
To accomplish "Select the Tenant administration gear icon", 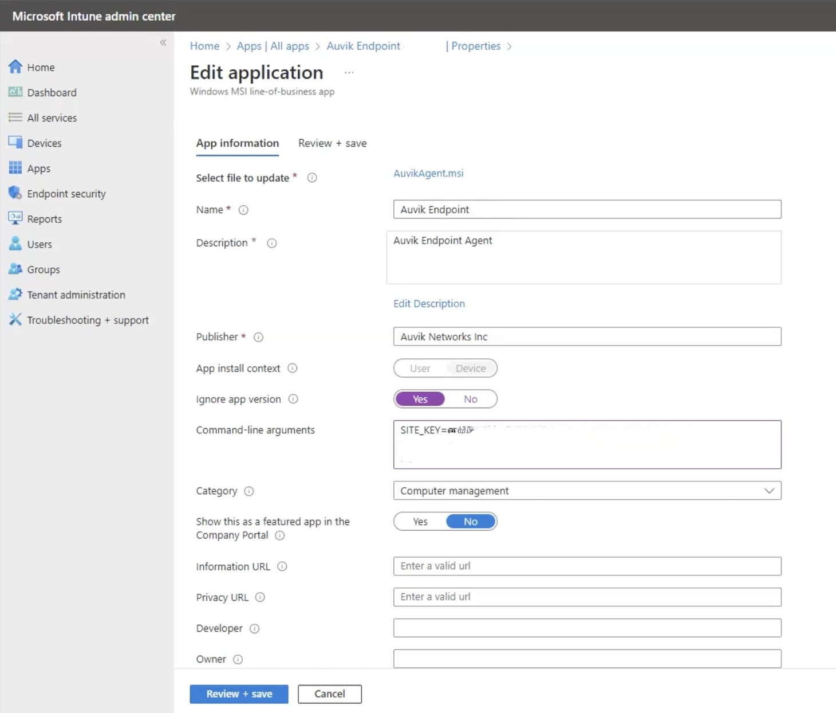I will click(x=15, y=294).
